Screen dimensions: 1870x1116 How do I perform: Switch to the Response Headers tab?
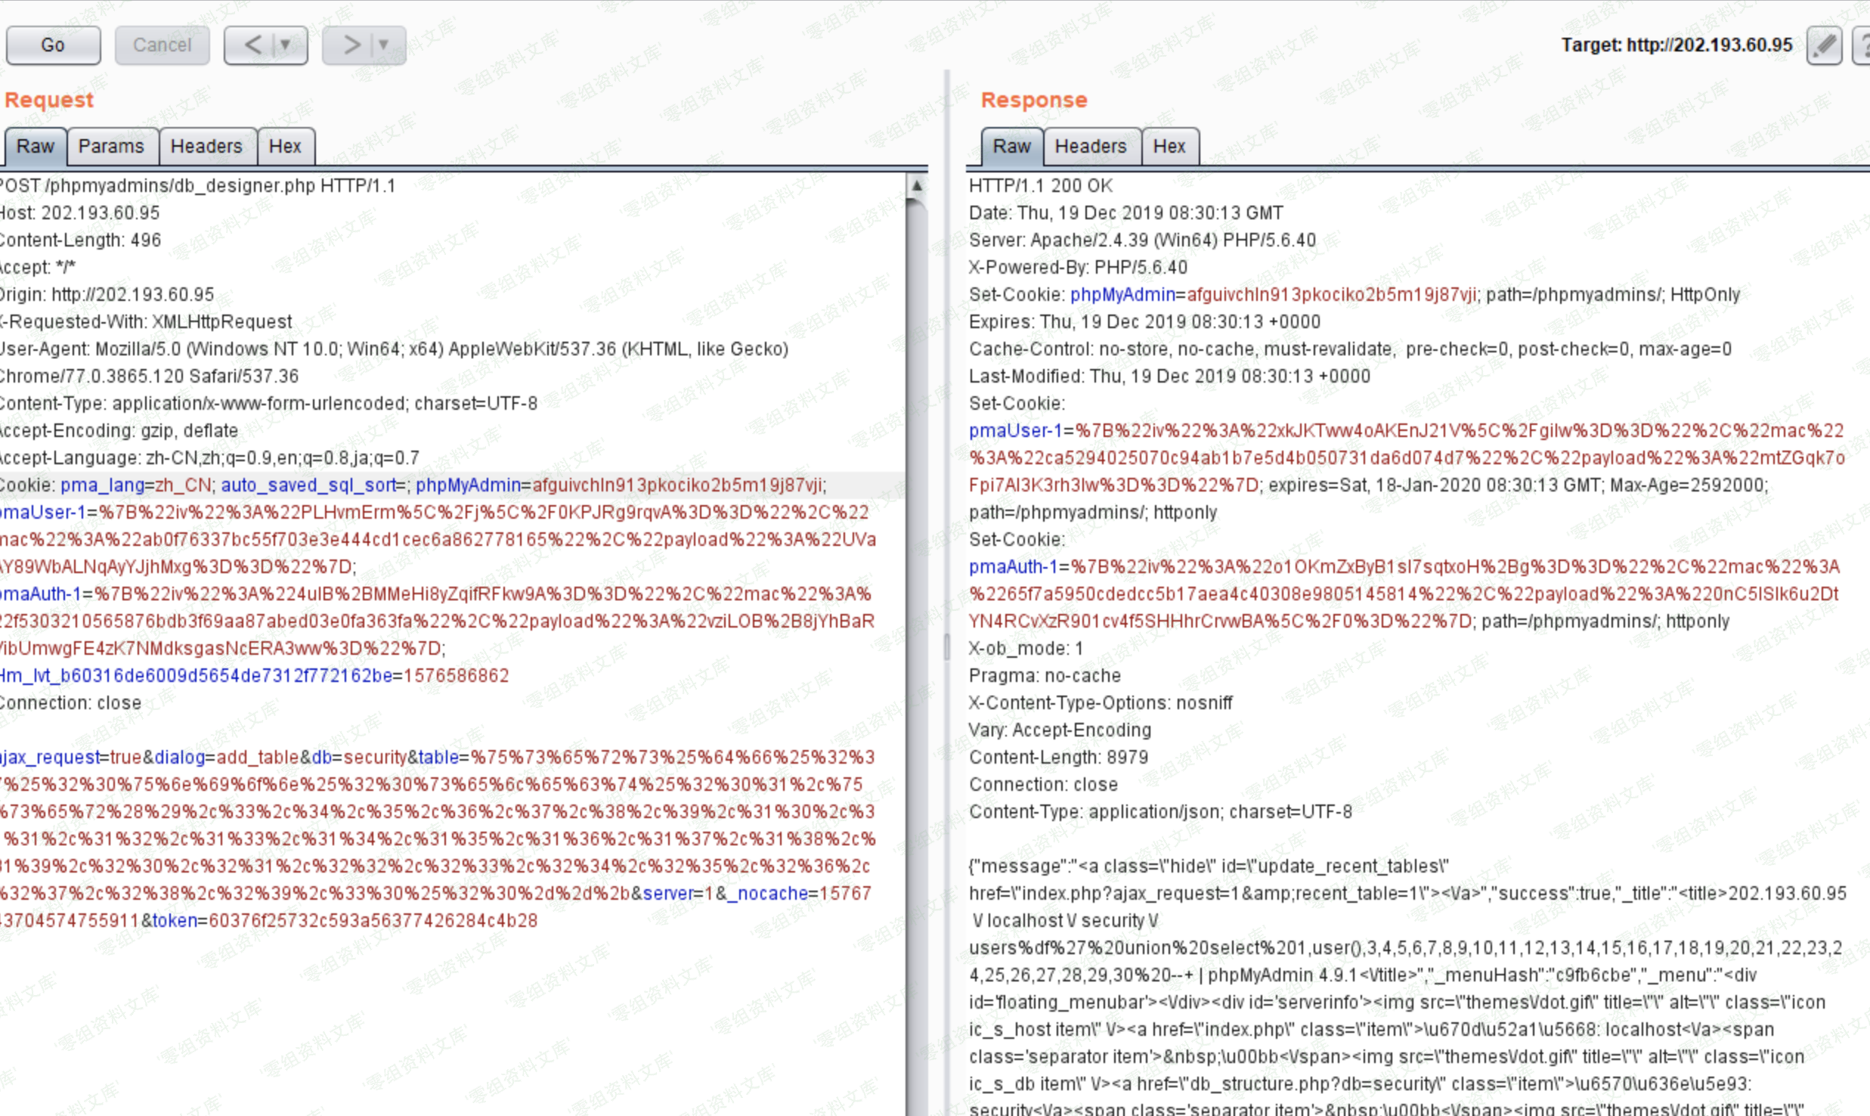pos(1090,147)
